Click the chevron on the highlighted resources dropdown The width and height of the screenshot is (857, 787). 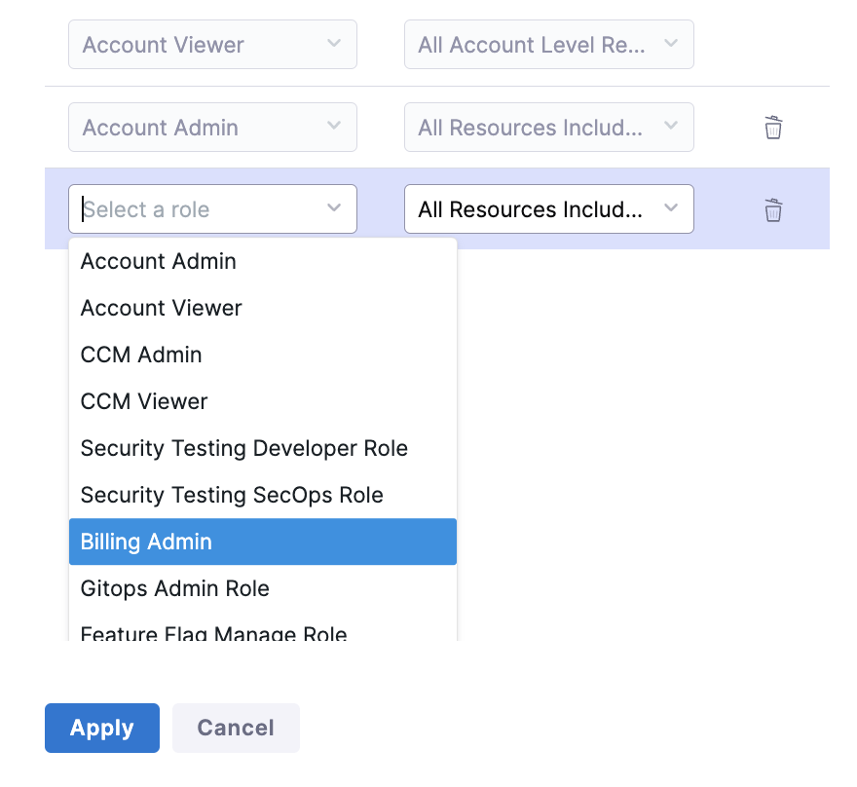pos(670,208)
